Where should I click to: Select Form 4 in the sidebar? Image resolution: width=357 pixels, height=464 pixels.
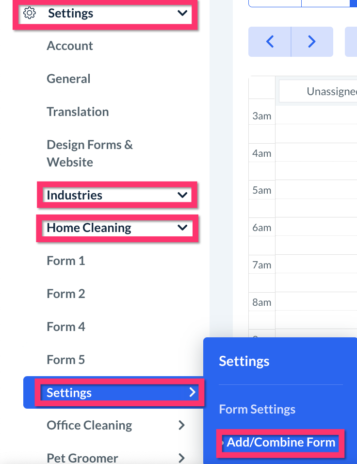click(65, 327)
